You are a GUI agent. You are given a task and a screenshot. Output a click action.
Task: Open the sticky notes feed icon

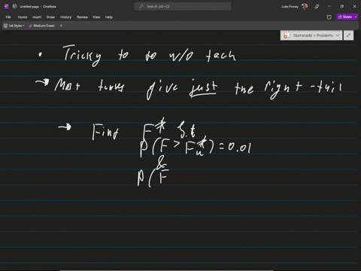coord(329,17)
